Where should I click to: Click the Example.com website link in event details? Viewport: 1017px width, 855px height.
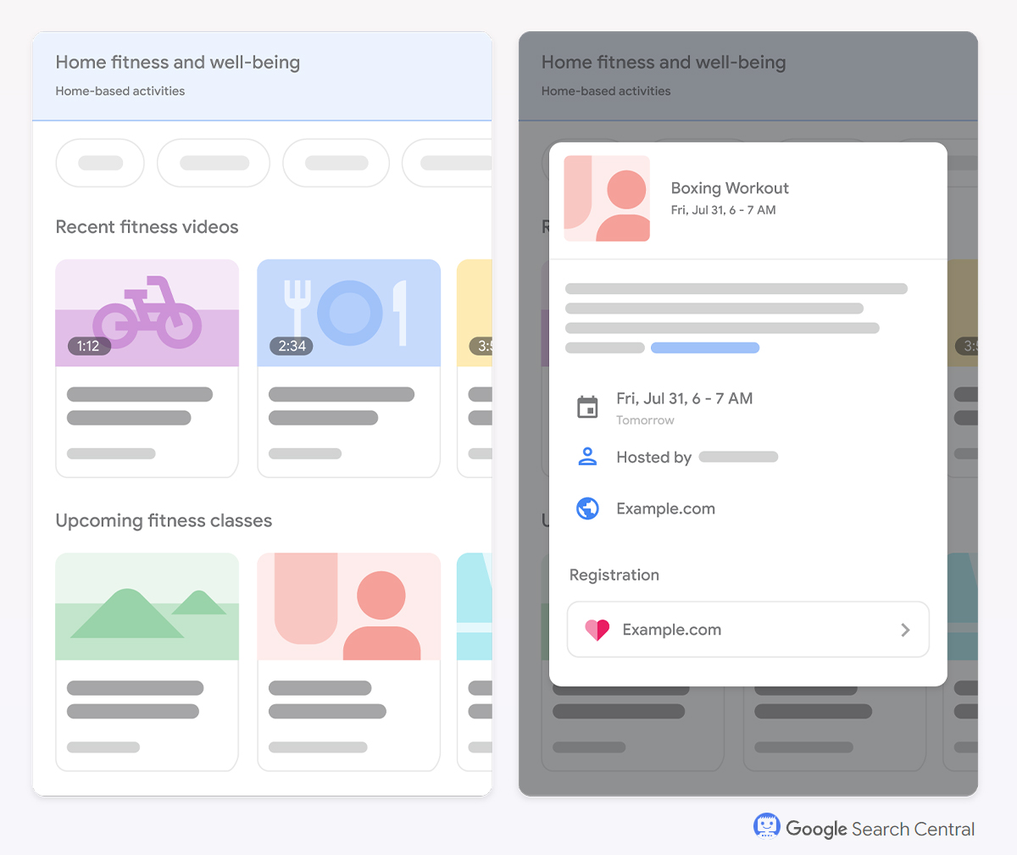(x=666, y=508)
